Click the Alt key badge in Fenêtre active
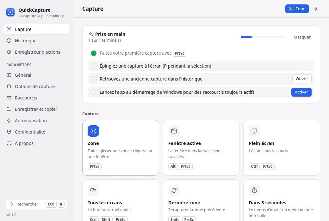 [173, 166]
